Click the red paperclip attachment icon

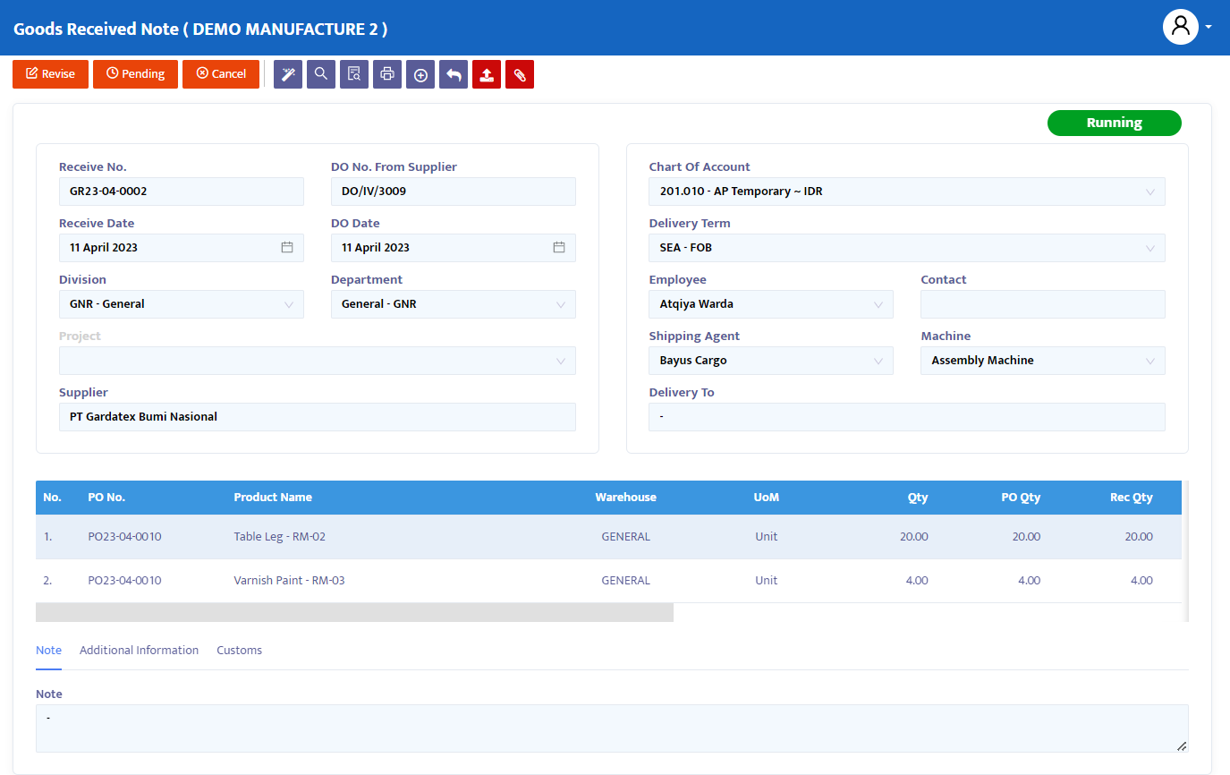click(x=520, y=74)
